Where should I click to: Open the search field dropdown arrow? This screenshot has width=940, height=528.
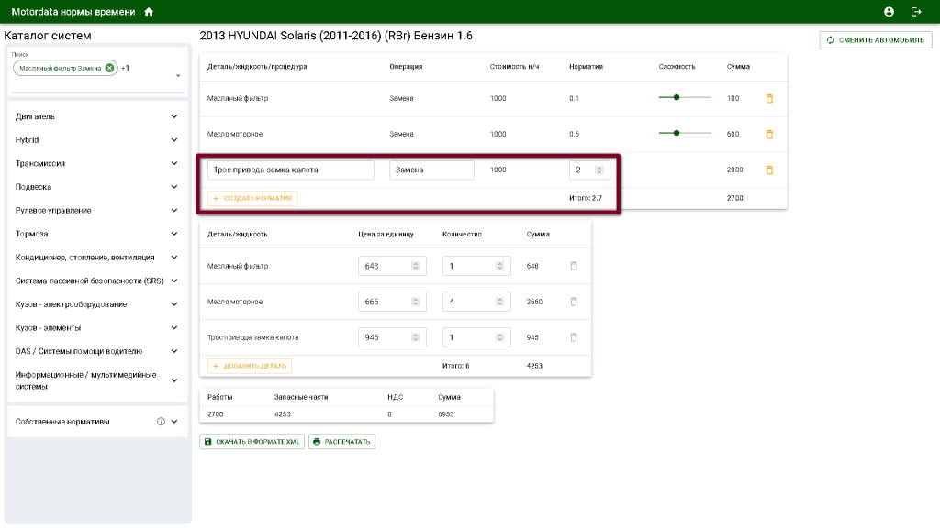178,77
